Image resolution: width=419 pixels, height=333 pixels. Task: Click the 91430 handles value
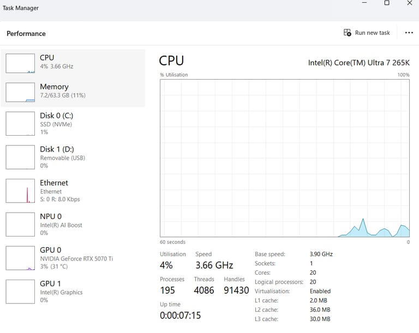click(236, 290)
